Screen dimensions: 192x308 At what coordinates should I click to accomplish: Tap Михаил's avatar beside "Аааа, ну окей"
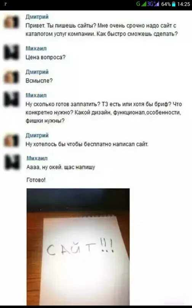click(x=12, y=162)
